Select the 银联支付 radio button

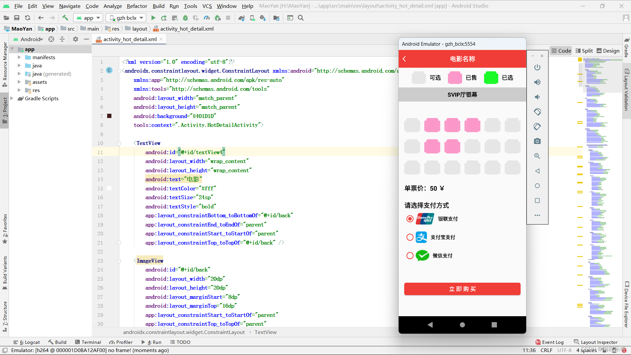tap(410, 219)
